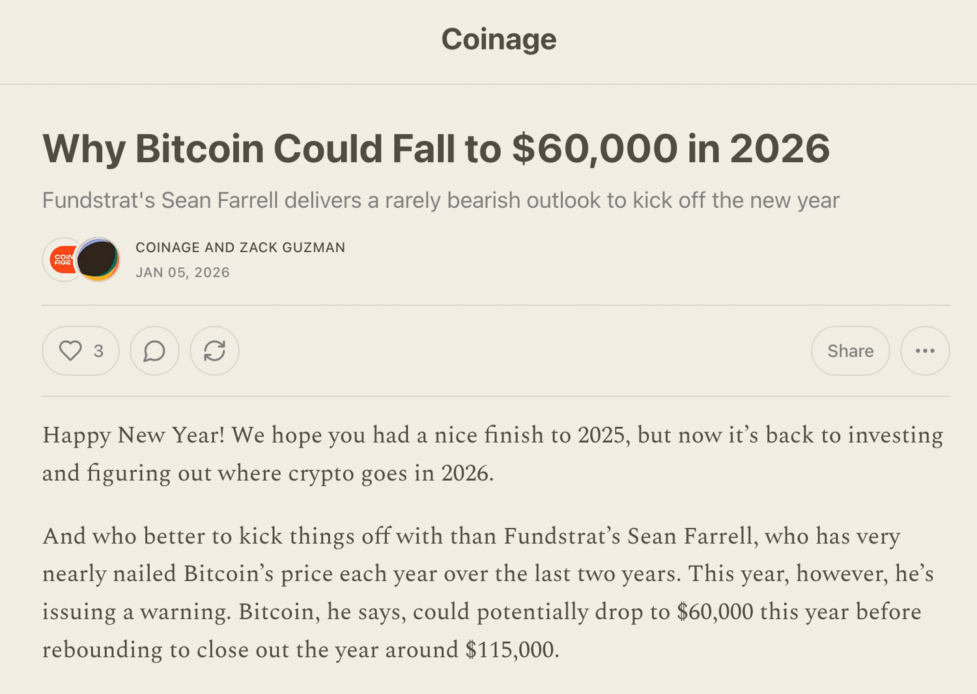
Task: Click the $115,000 figure in the paragraph
Action: [x=511, y=650]
